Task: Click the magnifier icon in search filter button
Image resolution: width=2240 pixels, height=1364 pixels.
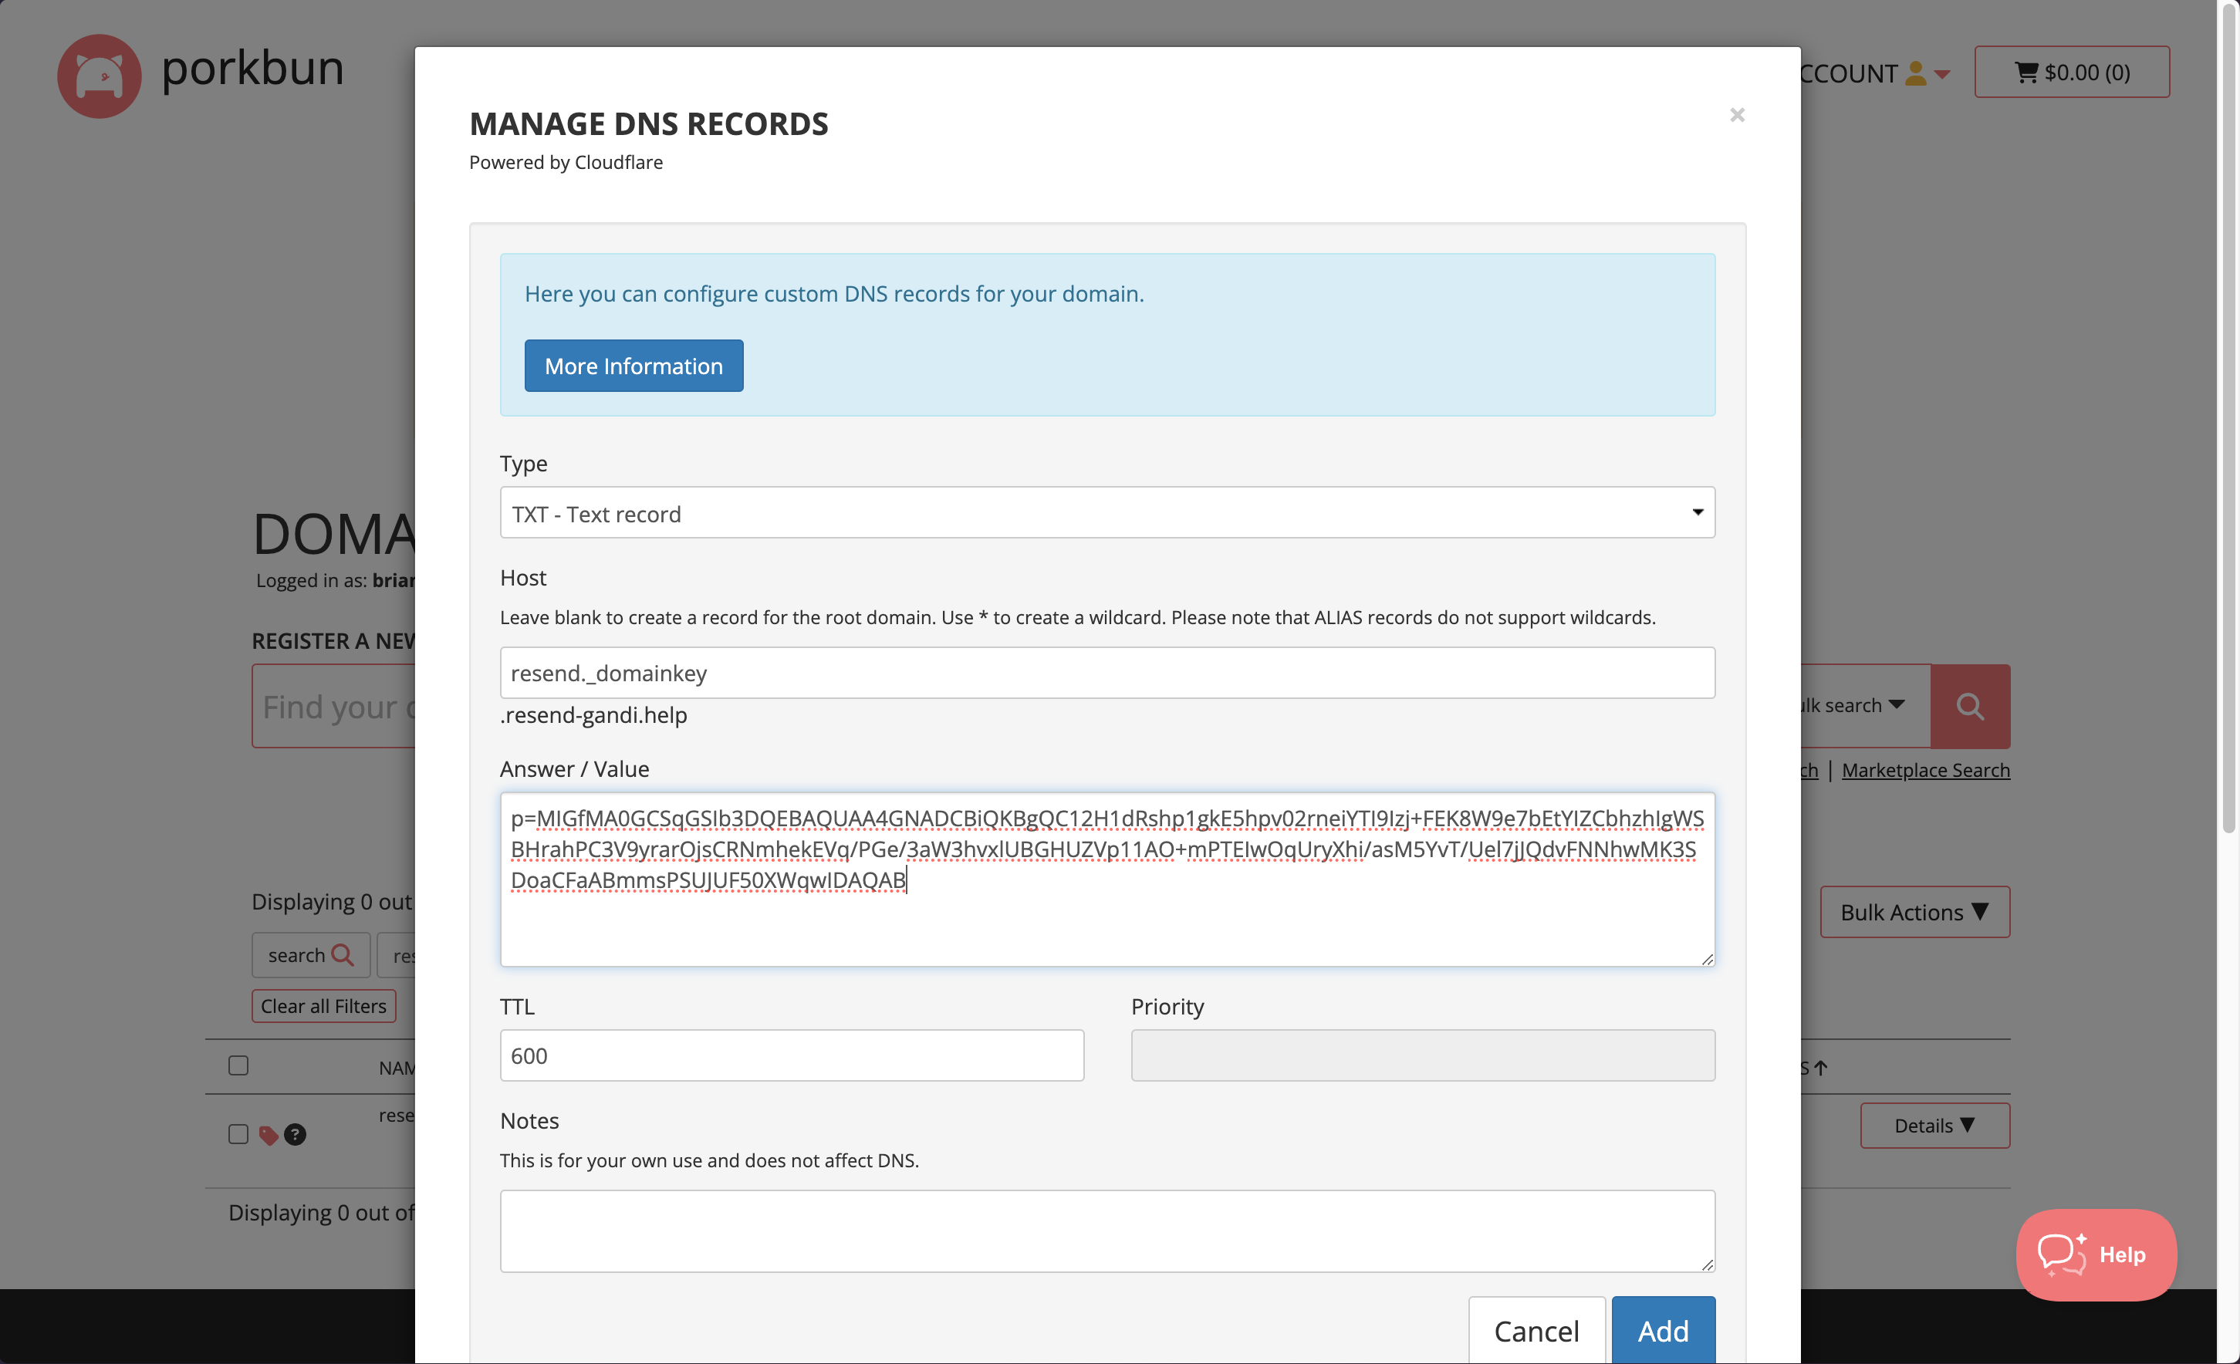Action: coord(342,955)
